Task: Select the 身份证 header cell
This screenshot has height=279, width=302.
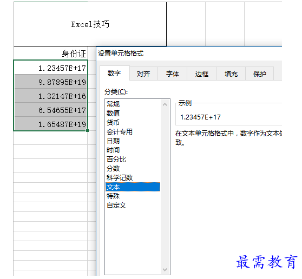Action: [x=50, y=54]
